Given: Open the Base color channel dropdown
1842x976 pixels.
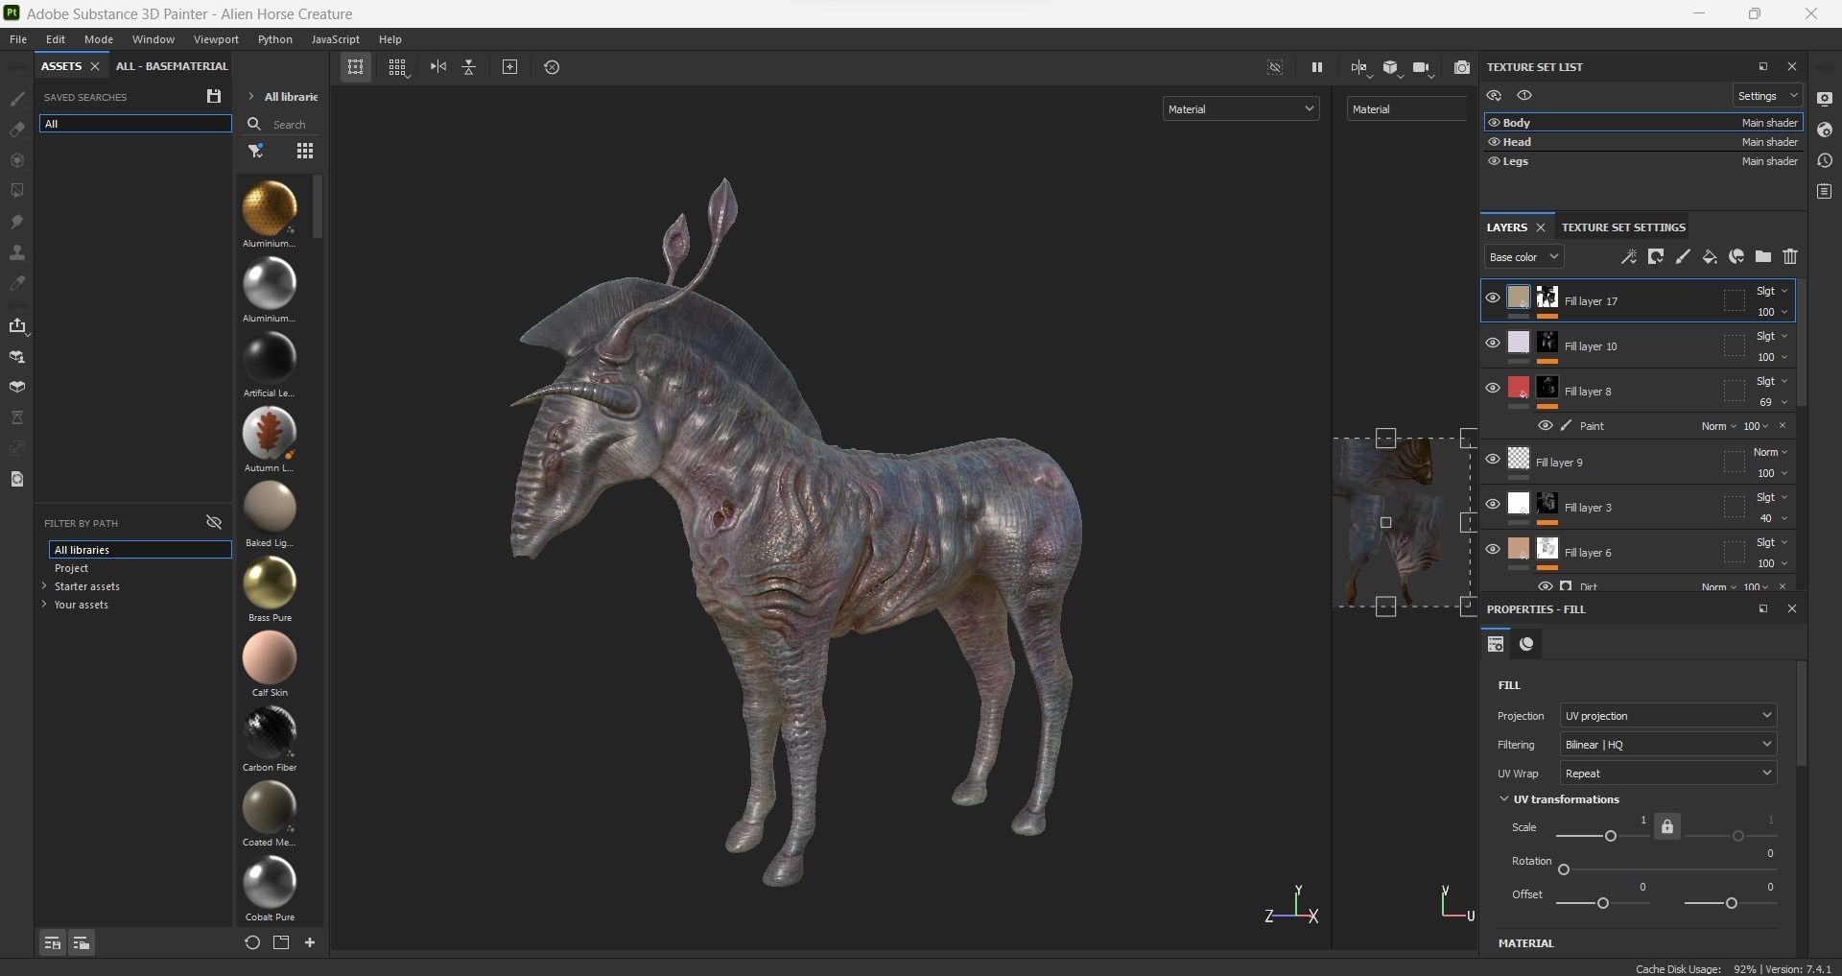Looking at the screenshot, I should click(1523, 257).
